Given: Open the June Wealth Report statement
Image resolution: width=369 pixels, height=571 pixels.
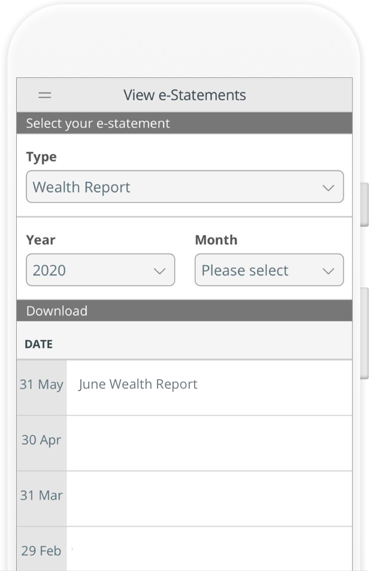Looking at the screenshot, I should tap(138, 384).
